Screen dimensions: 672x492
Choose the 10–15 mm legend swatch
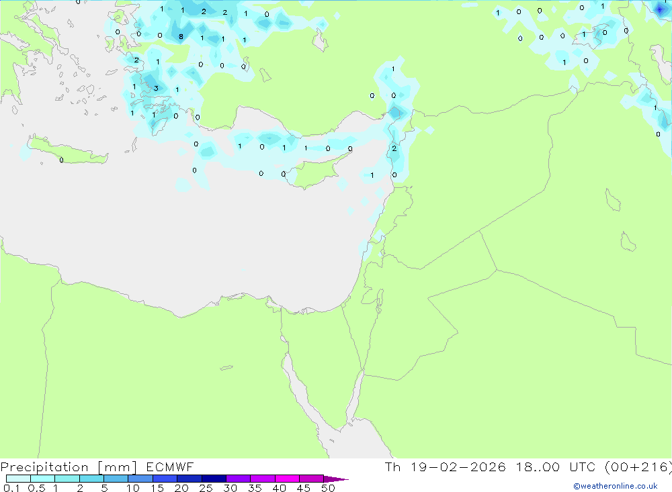[x=140, y=479]
